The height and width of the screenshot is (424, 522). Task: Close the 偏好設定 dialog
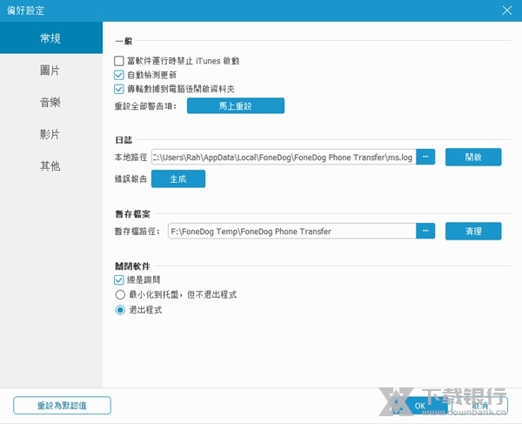coord(506,10)
